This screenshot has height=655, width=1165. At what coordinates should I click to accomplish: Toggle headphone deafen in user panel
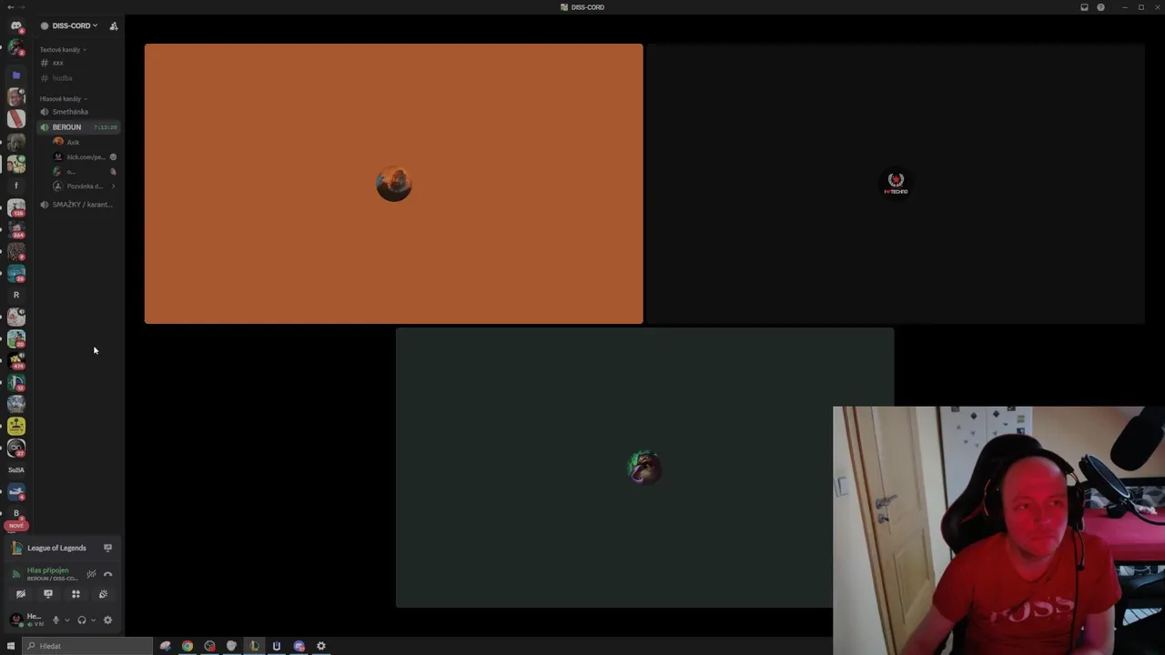coord(82,620)
